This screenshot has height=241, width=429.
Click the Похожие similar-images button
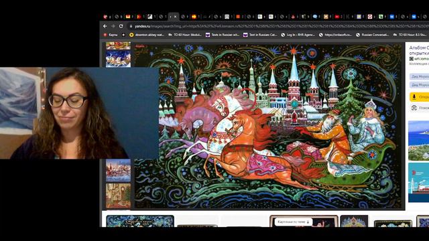(x=419, y=108)
